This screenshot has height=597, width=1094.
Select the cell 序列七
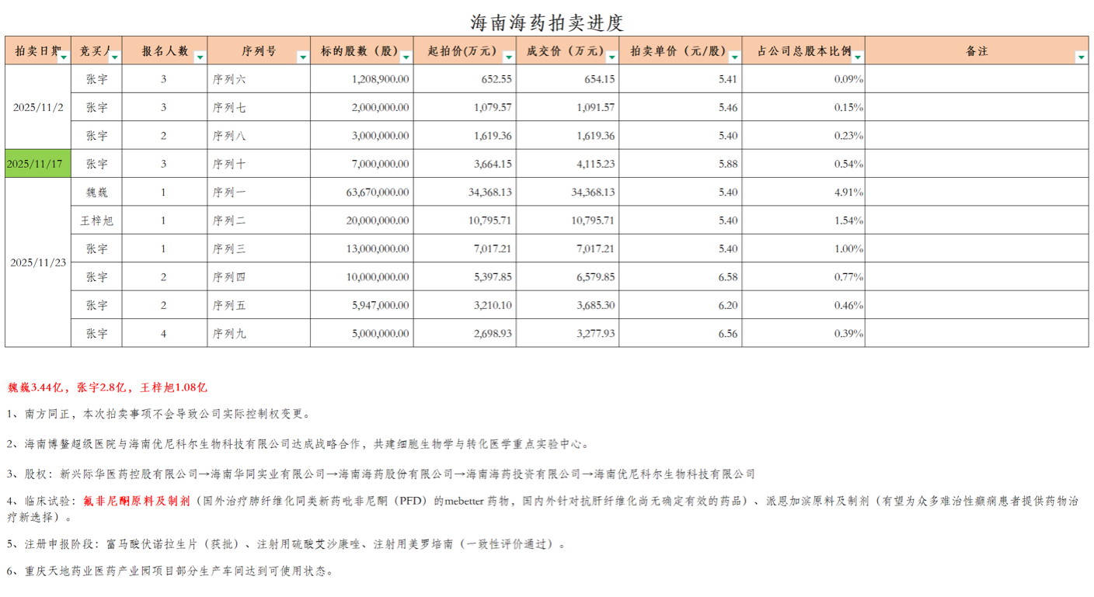pyautogui.click(x=259, y=107)
